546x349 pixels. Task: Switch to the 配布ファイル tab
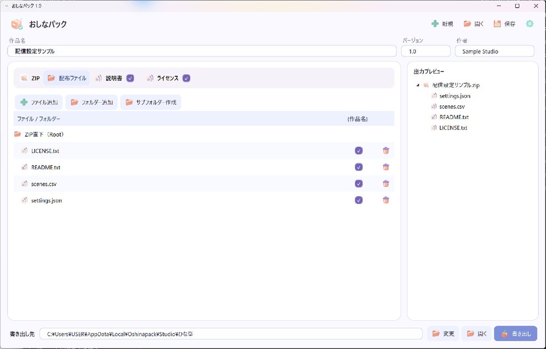(67, 78)
